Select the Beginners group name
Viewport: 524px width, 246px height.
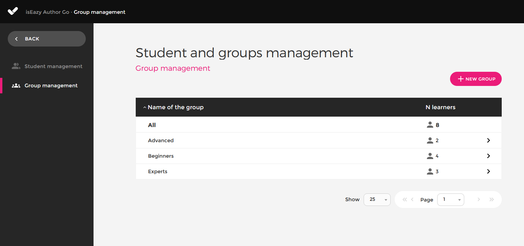pos(161,156)
